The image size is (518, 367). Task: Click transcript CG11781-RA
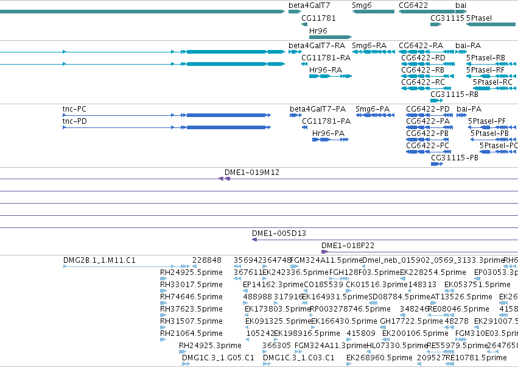point(304,64)
